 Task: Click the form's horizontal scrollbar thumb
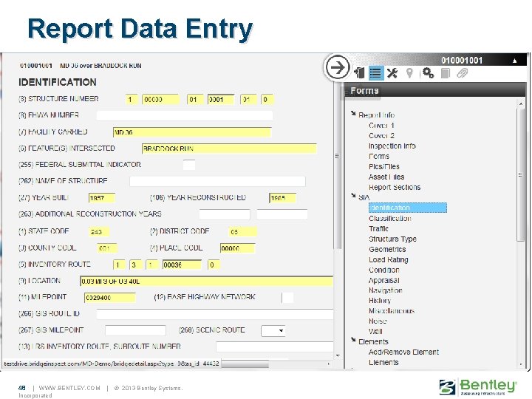click(245, 364)
